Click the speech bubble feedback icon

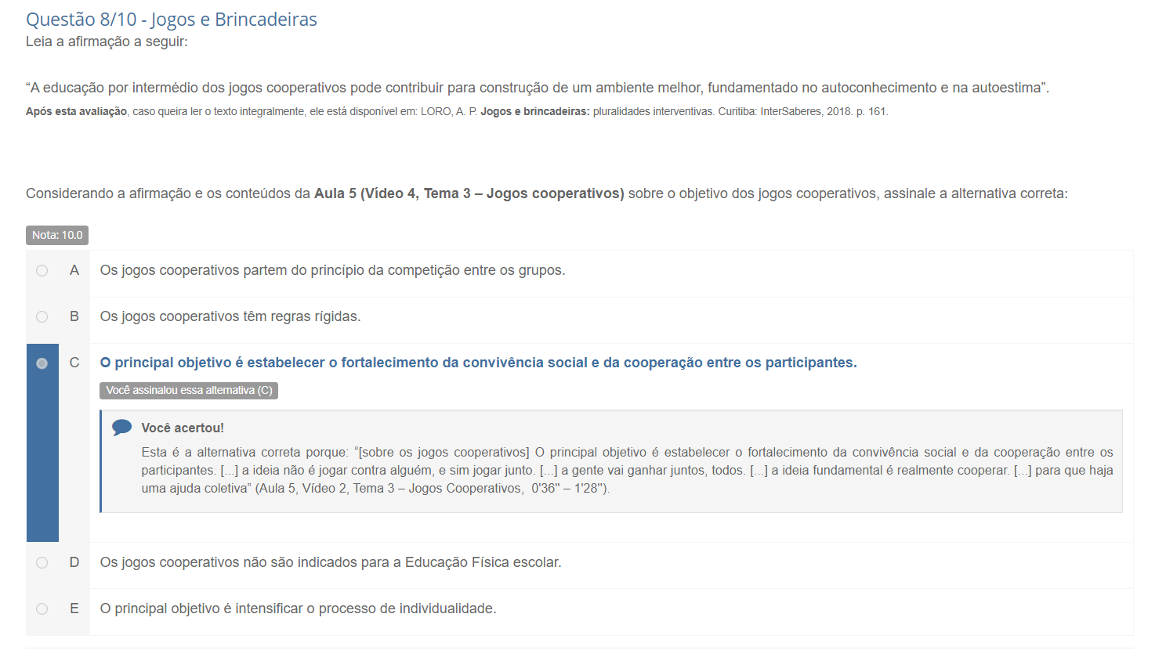click(121, 428)
